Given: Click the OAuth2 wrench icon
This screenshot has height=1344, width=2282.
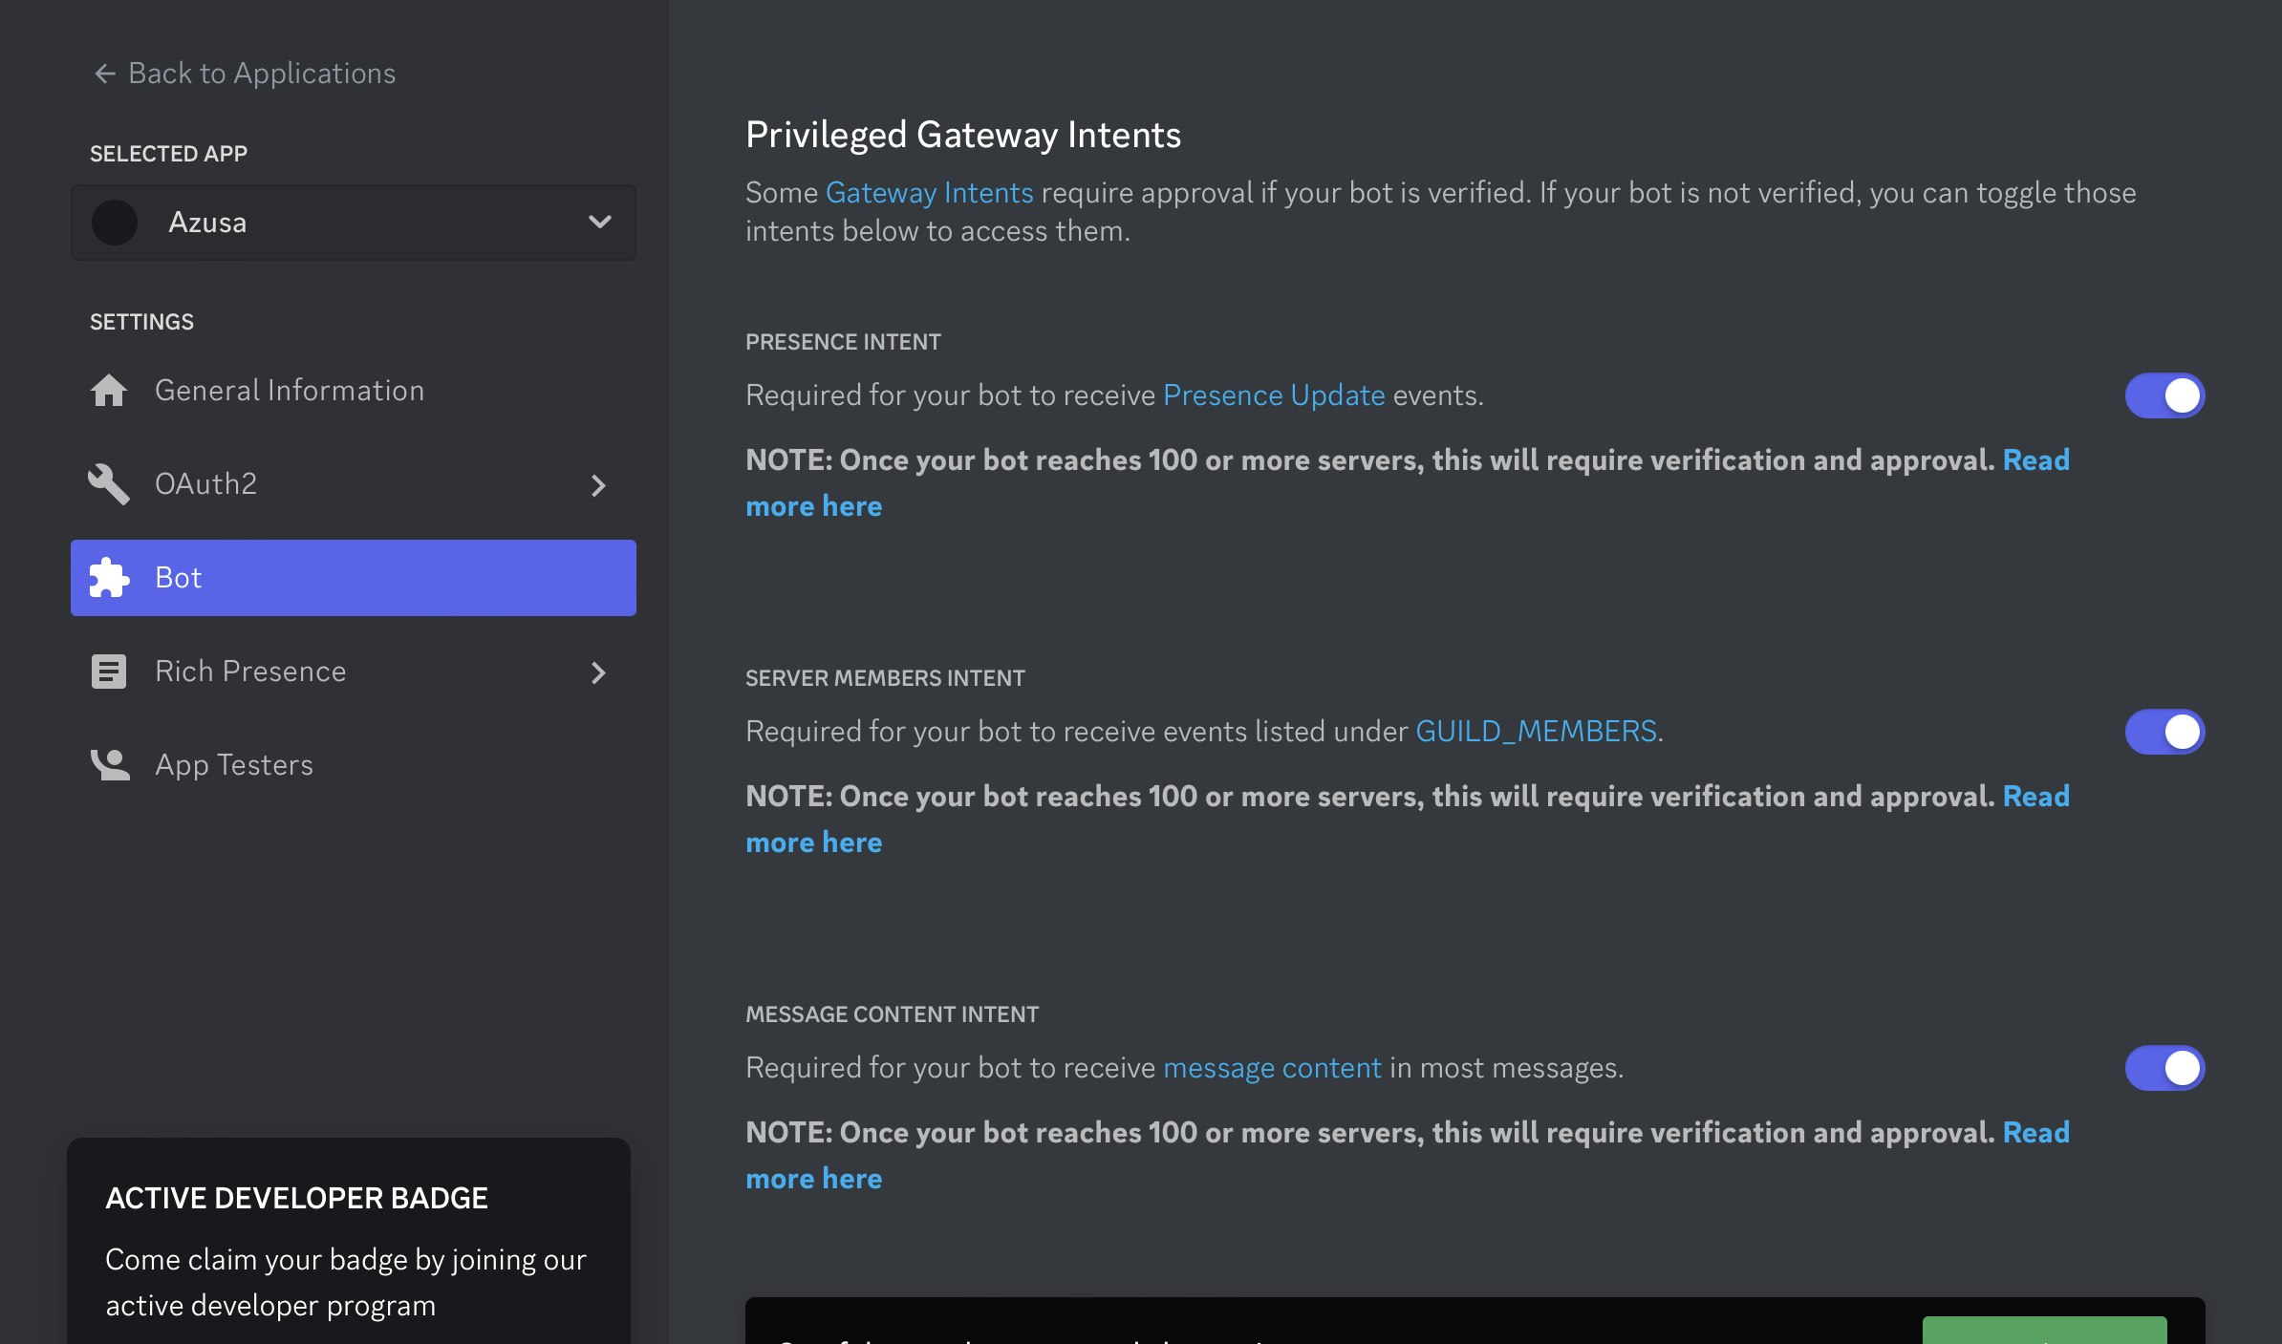Looking at the screenshot, I should 108,484.
